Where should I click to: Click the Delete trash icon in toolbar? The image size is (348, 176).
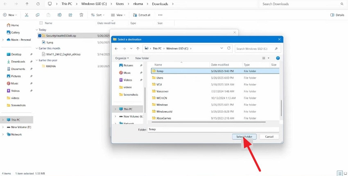[81, 15]
